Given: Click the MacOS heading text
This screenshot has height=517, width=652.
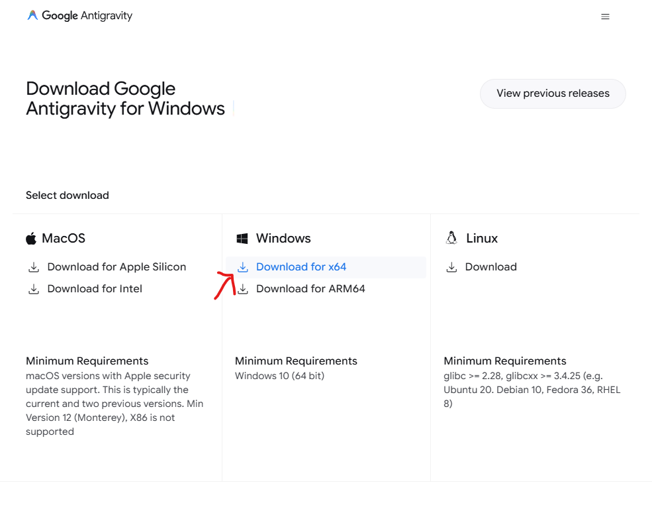Looking at the screenshot, I should tap(64, 238).
